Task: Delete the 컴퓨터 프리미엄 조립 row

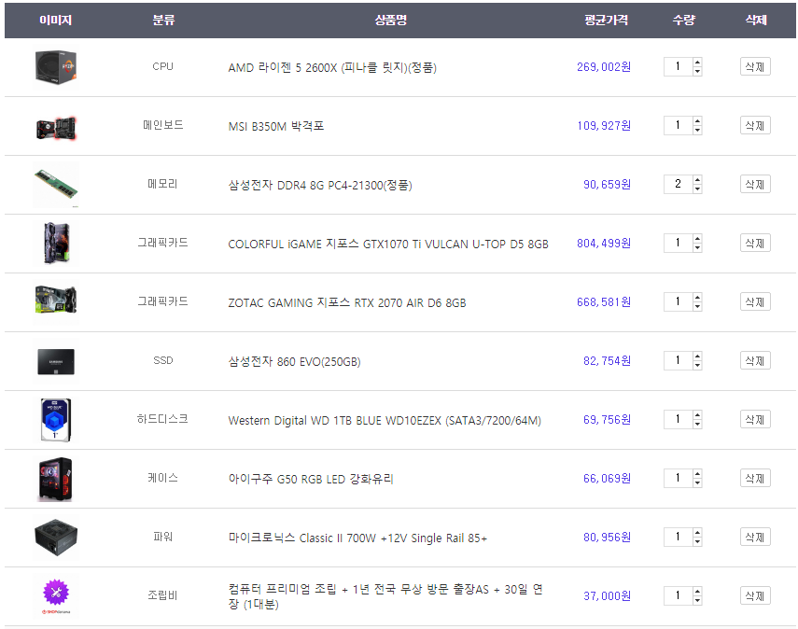Action: 755,596
